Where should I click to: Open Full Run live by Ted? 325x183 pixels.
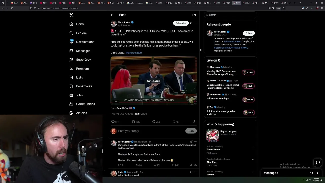221,113
